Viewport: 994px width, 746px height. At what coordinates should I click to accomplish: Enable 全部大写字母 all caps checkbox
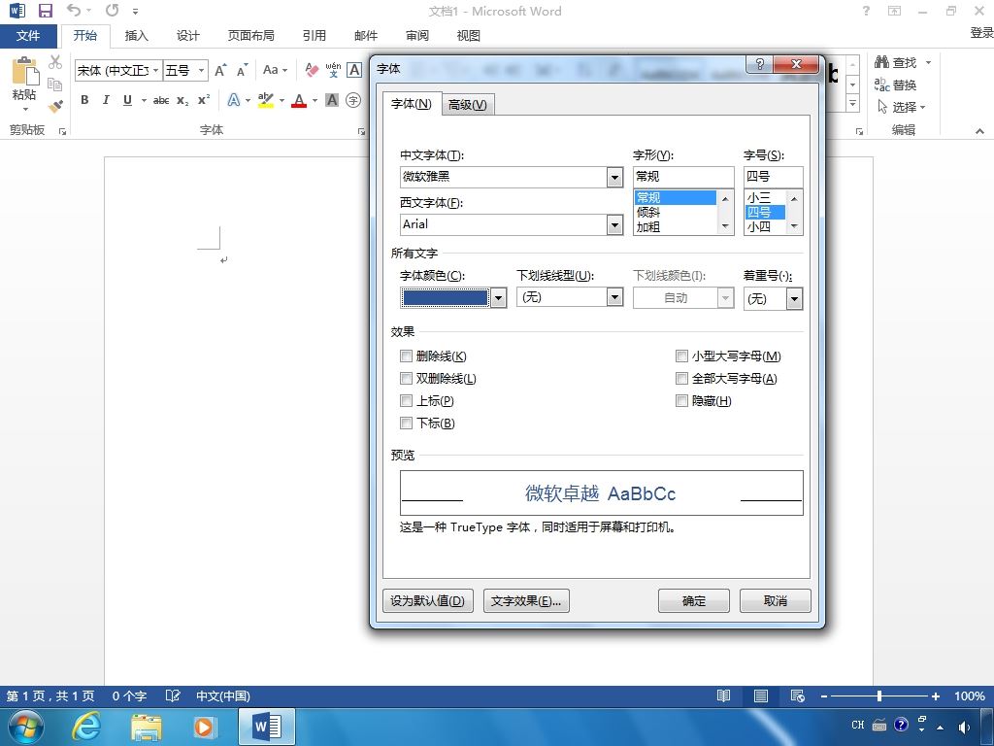pos(681,378)
